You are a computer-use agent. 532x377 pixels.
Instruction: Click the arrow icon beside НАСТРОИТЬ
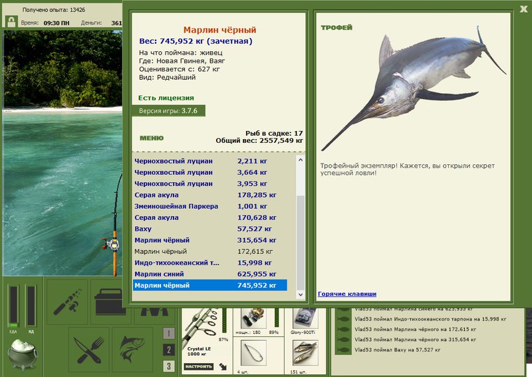[x=223, y=366]
